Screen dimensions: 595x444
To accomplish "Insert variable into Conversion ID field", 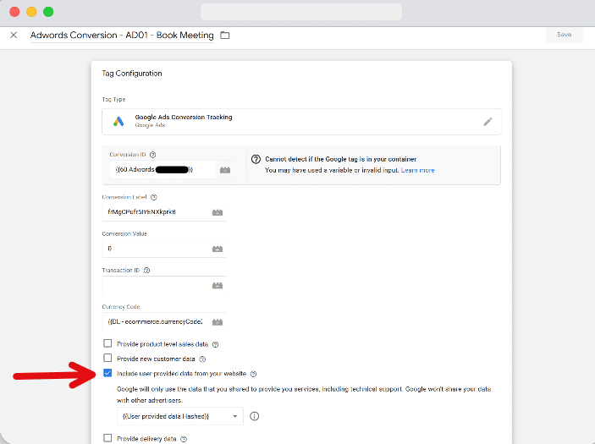I will coord(225,170).
